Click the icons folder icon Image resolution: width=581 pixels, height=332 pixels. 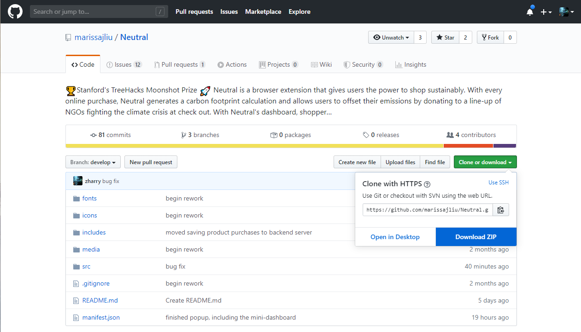pyautogui.click(x=76, y=216)
